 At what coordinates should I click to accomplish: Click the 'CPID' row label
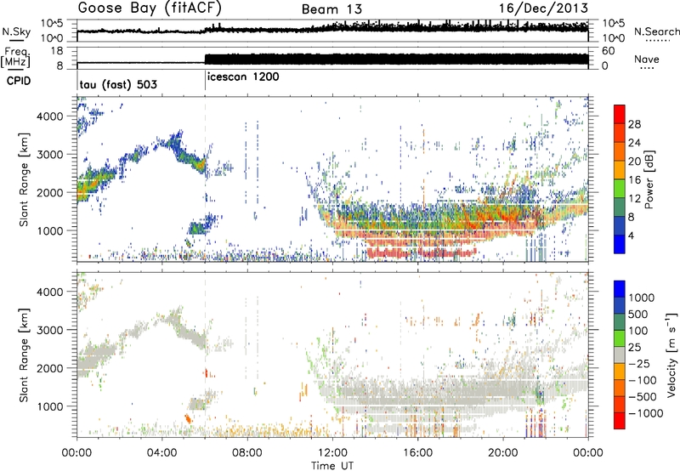18,81
